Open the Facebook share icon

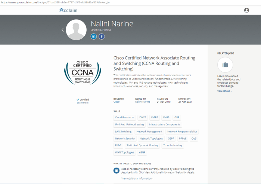pos(102,36)
